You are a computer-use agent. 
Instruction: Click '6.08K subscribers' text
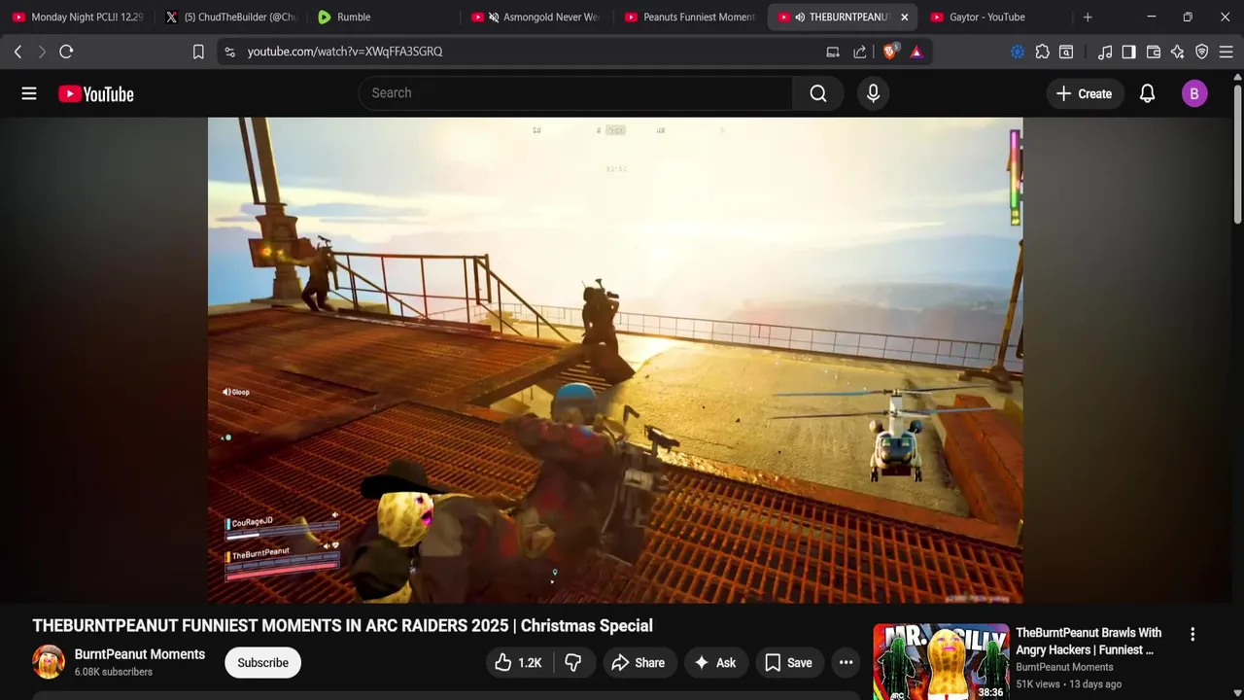114,672
